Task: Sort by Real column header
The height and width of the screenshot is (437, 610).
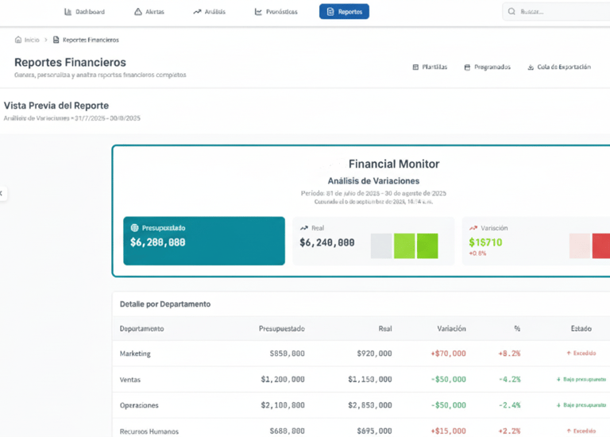Action: click(385, 328)
